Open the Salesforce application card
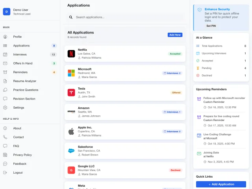Screen dimensions: 252x189 tap(125, 151)
